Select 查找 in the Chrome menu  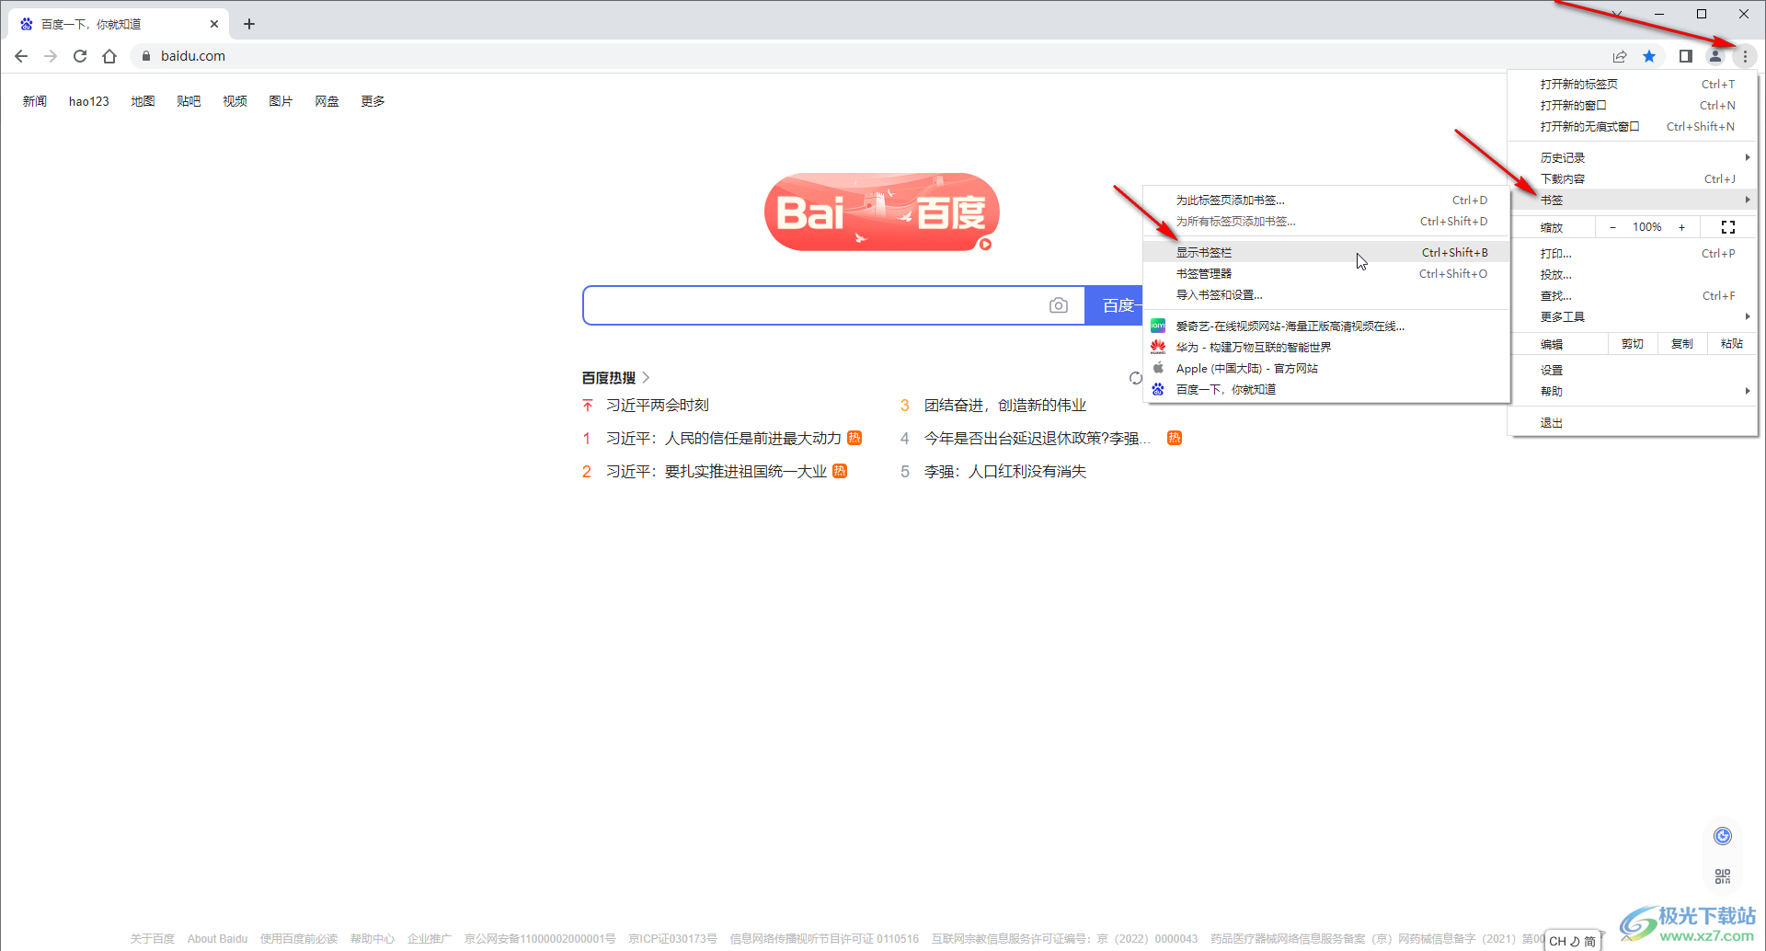[x=1634, y=295]
